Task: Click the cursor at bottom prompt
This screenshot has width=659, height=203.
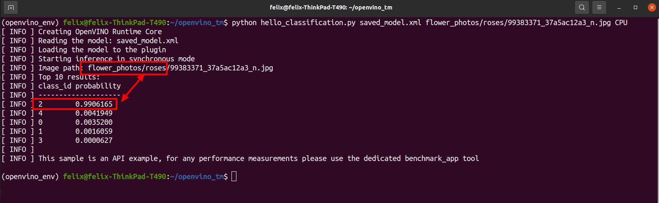Action: pyautogui.click(x=234, y=177)
